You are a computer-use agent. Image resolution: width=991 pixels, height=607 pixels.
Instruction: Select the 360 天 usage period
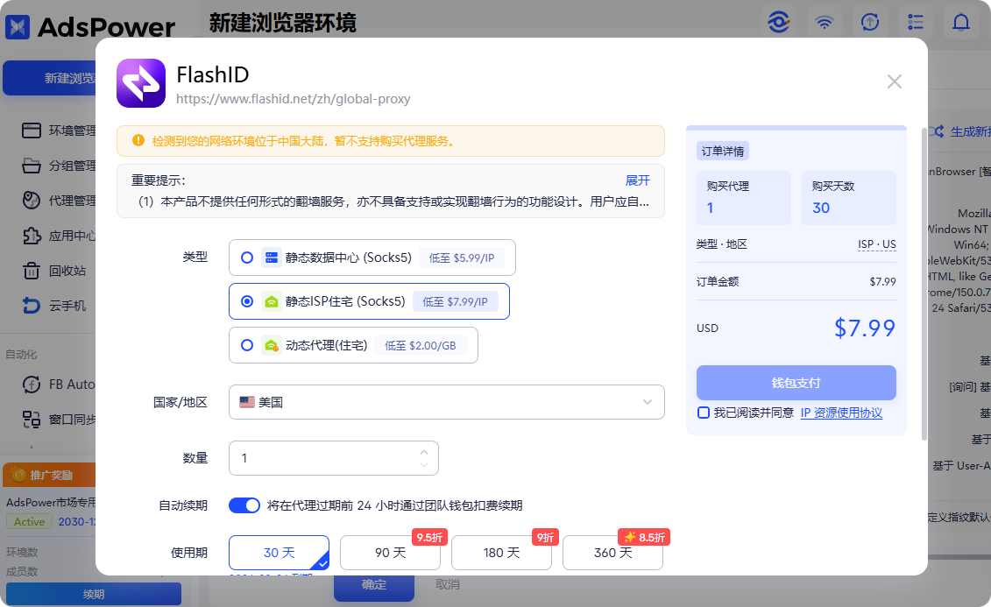[x=612, y=553]
